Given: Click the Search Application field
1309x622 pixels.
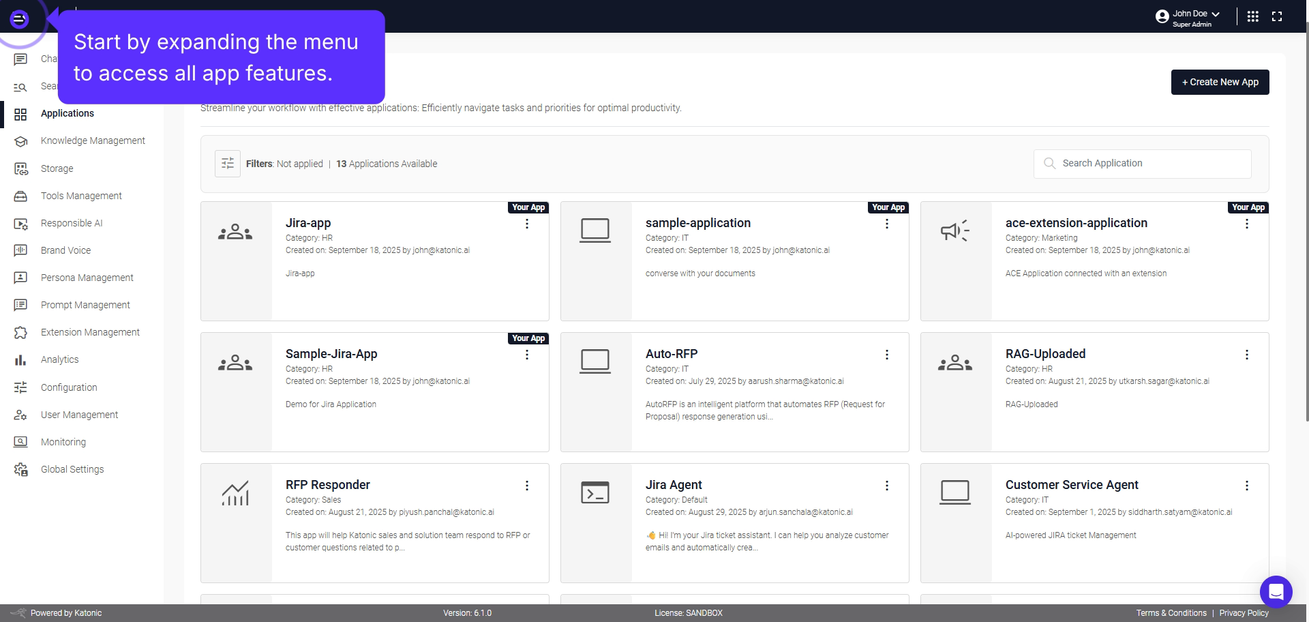Looking at the screenshot, I should tap(1141, 163).
